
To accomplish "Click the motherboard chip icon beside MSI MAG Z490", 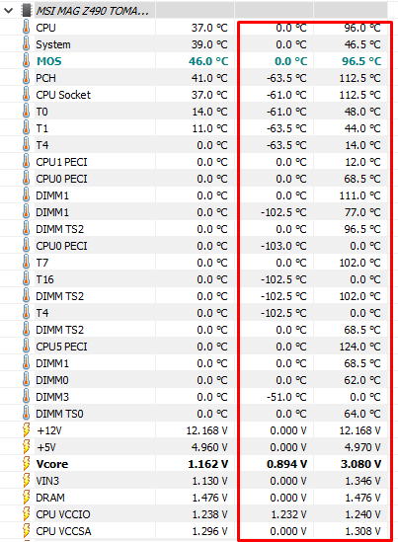I will [27, 11].
